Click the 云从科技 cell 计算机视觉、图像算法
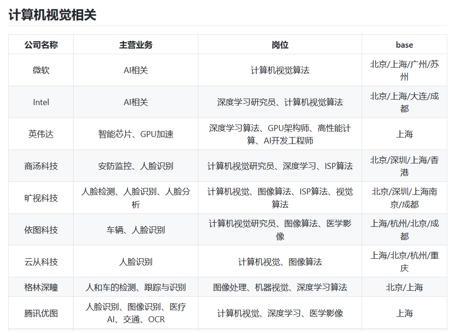Image resolution: width=456 pixels, height=331 pixels. tap(280, 262)
